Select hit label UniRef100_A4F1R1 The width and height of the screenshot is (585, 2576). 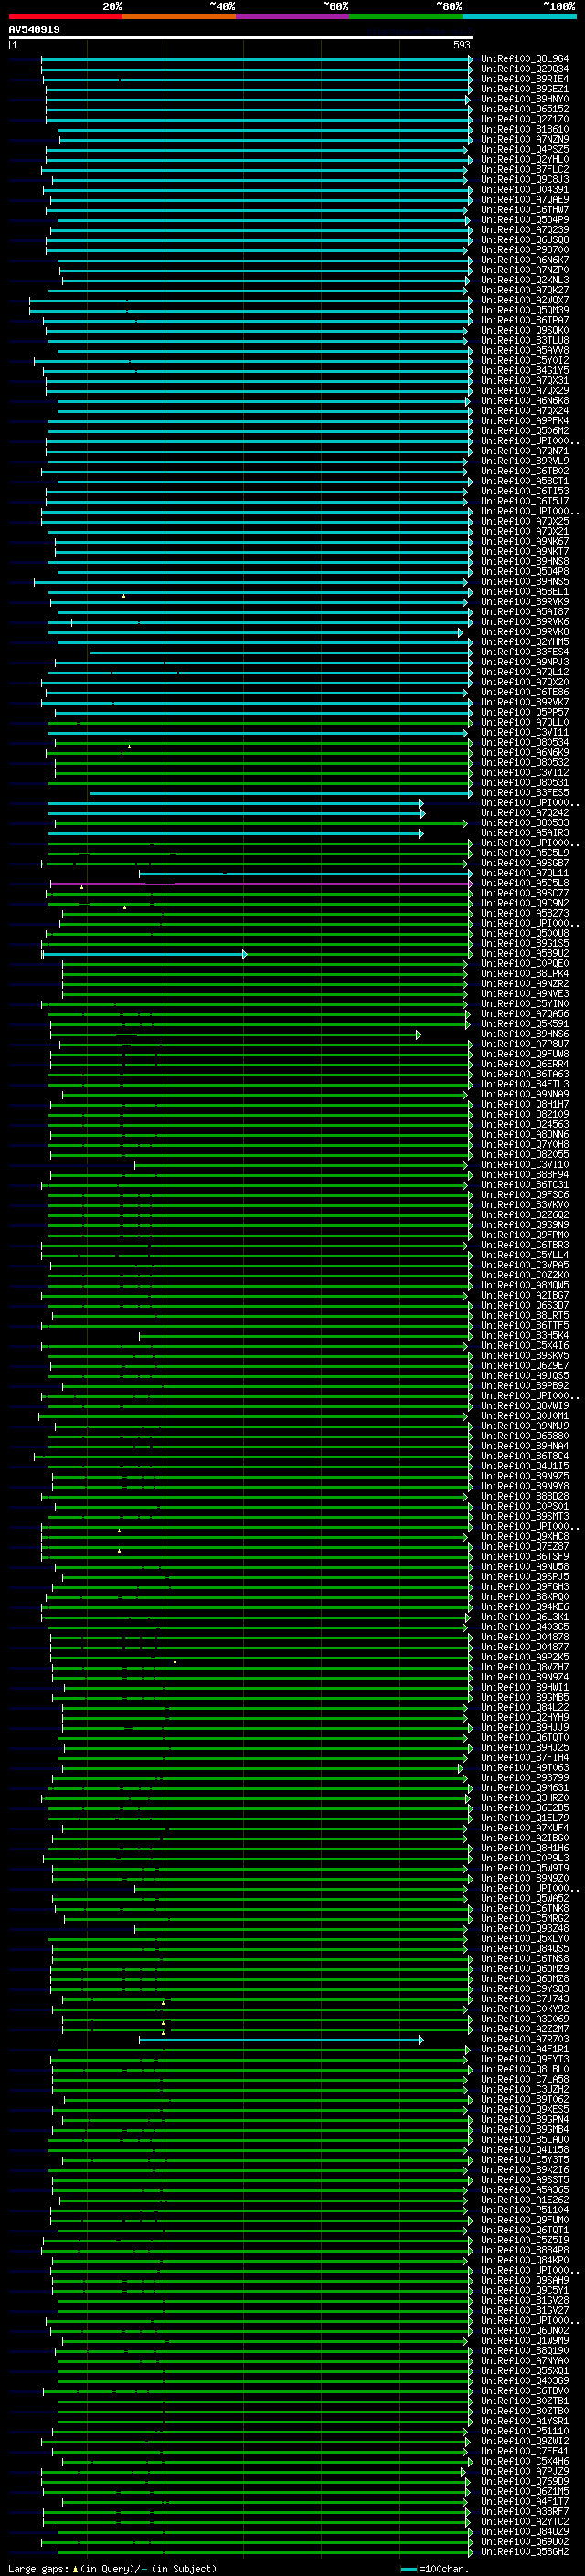[x=525, y=2050]
